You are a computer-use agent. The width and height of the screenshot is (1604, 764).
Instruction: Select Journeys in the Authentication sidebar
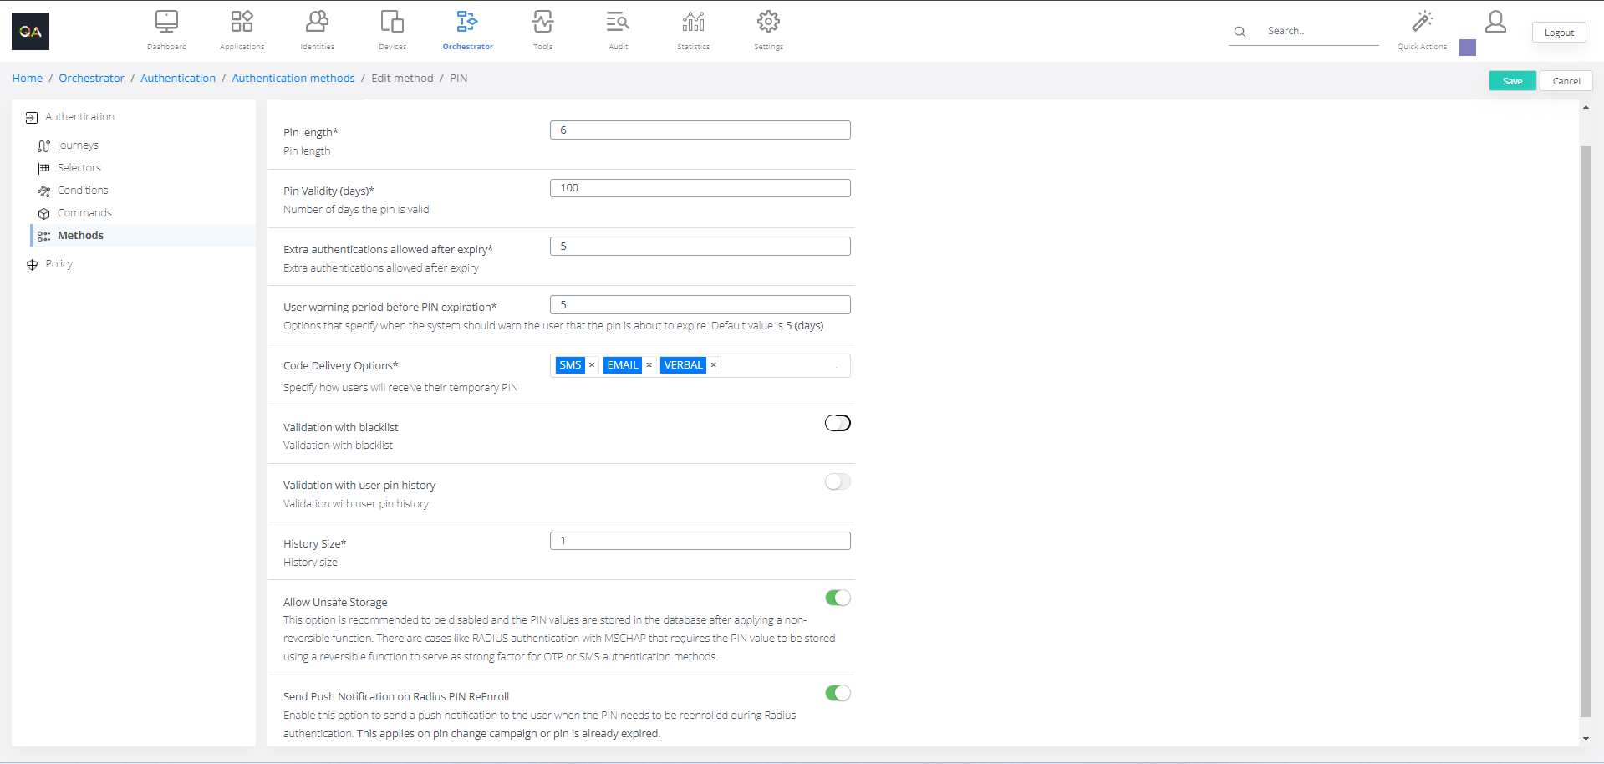(77, 145)
